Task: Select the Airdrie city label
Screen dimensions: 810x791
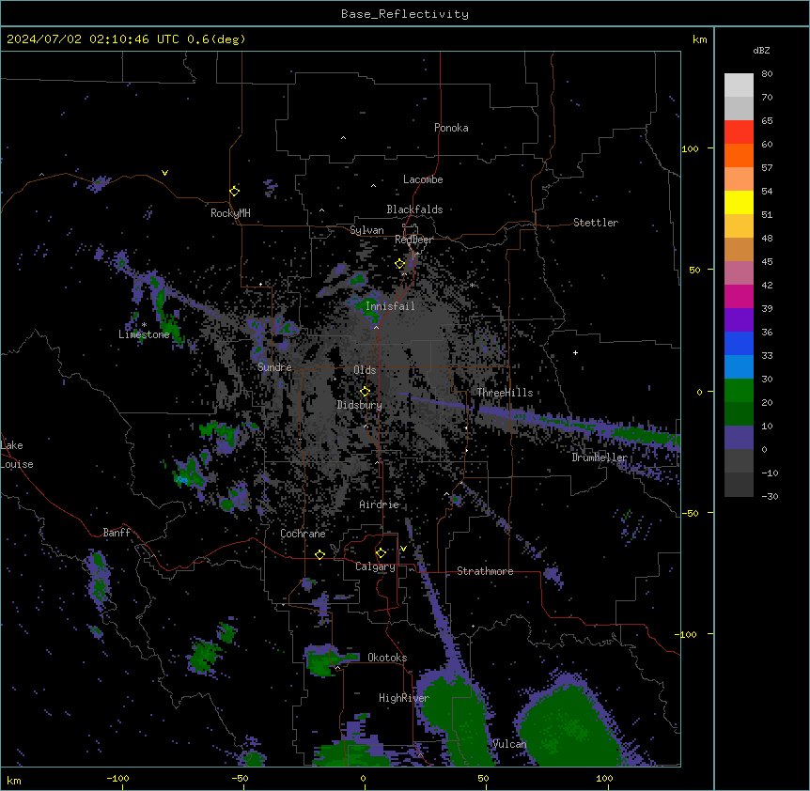Action: 380,504
